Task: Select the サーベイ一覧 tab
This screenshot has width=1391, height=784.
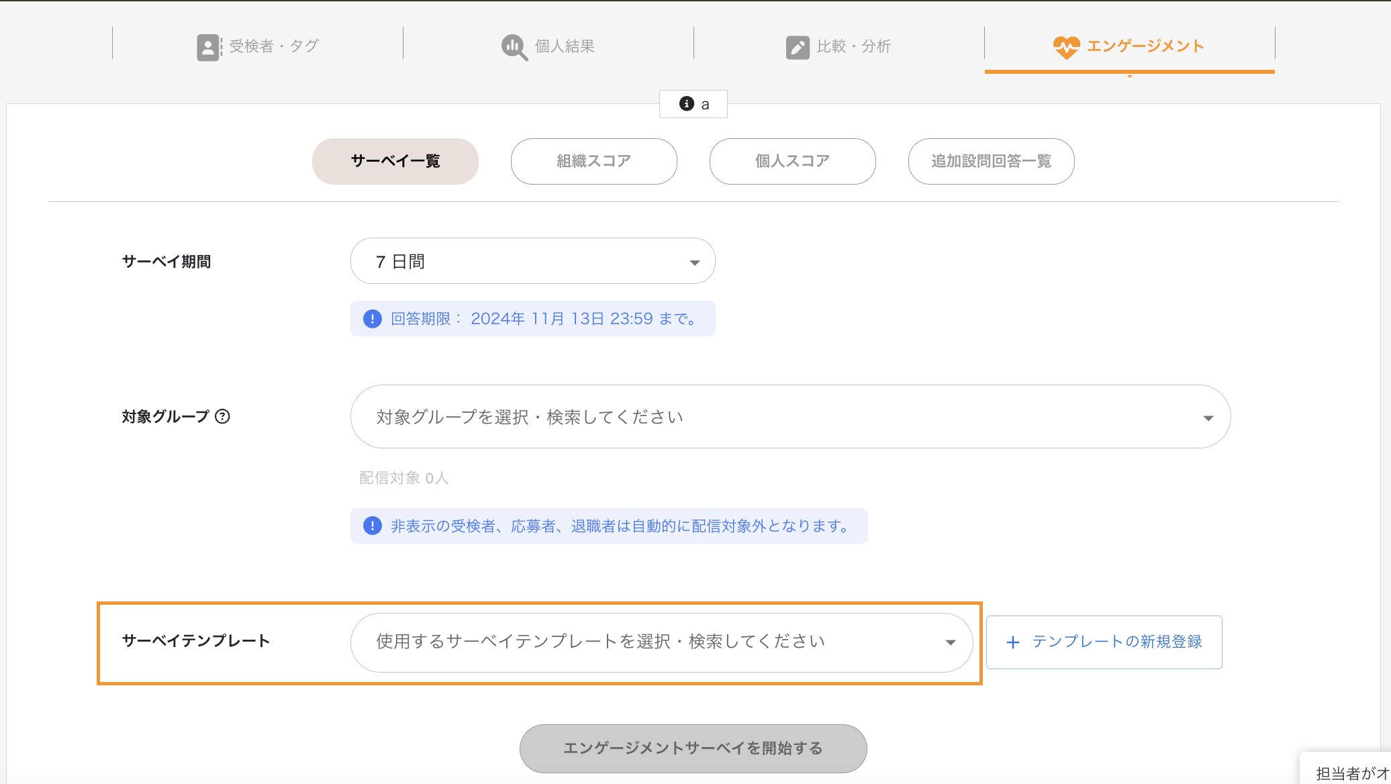Action: point(395,161)
